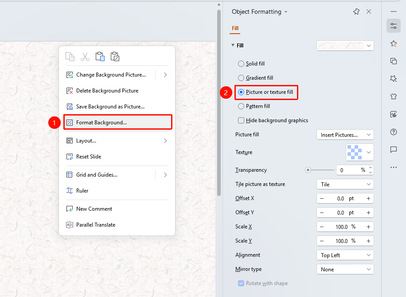Select the Pattern fill radio button
Image resolution: width=406 pixels, height=297 pixels.
click(241, 106)
